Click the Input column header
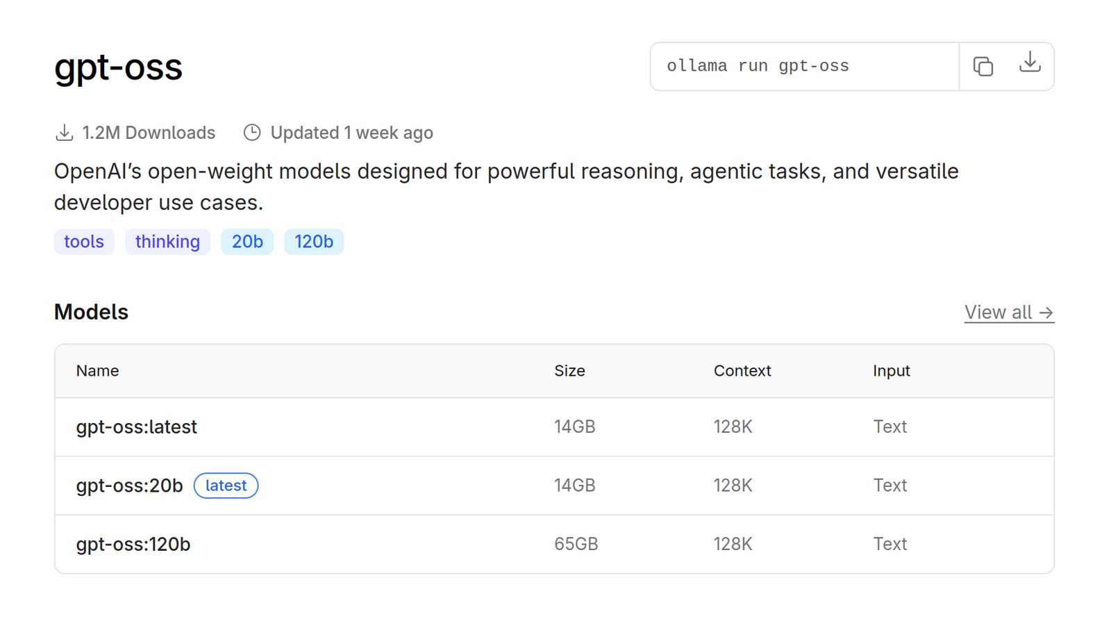1111x630 pixels. 891,371
